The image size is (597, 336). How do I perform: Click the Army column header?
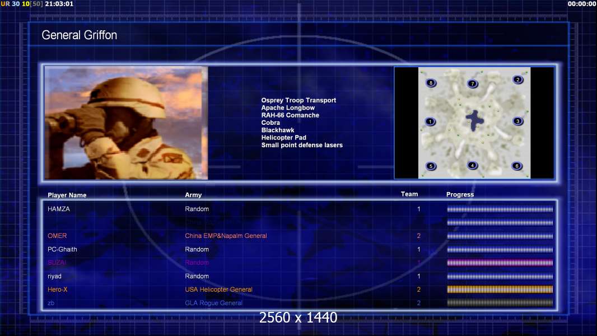tap(193, 195)
